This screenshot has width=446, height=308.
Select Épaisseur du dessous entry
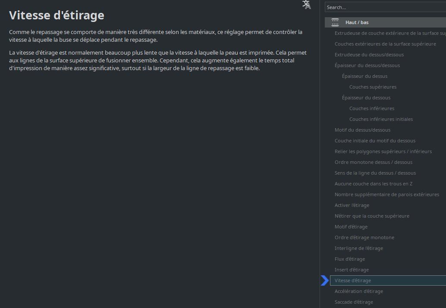click(366, 98)
